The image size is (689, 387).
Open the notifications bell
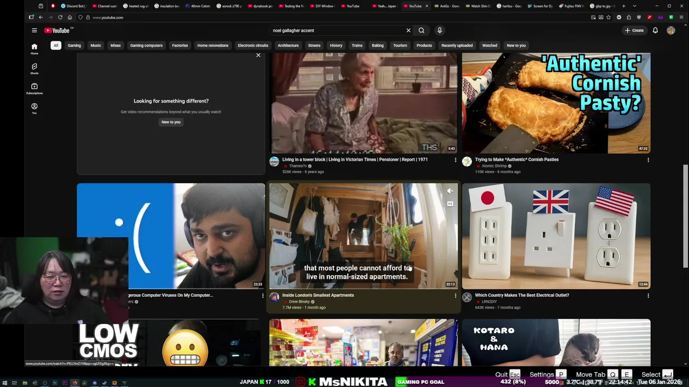coord(655,30)
